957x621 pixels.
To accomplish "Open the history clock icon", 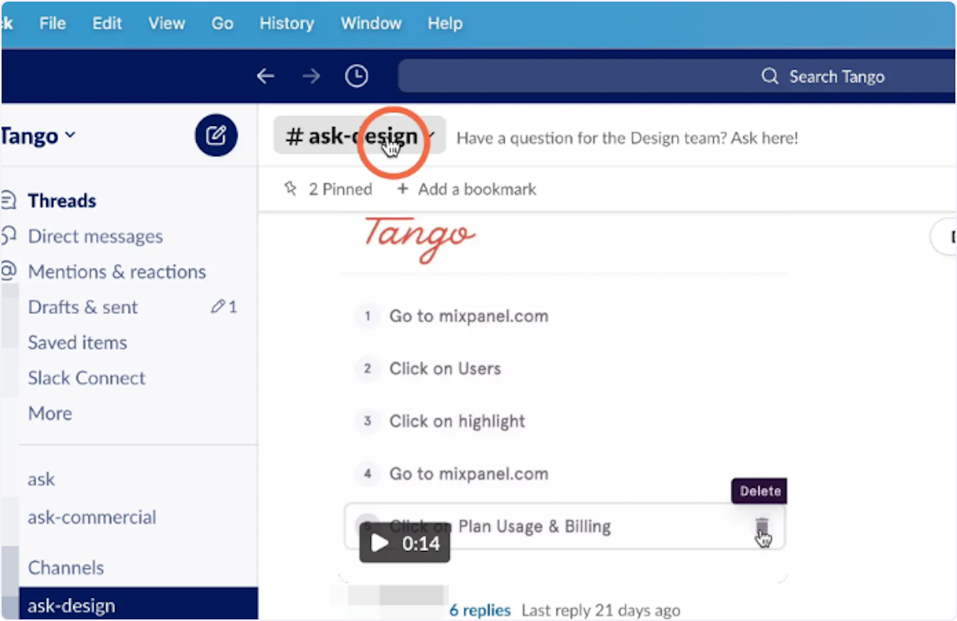I will pos(356,76).
